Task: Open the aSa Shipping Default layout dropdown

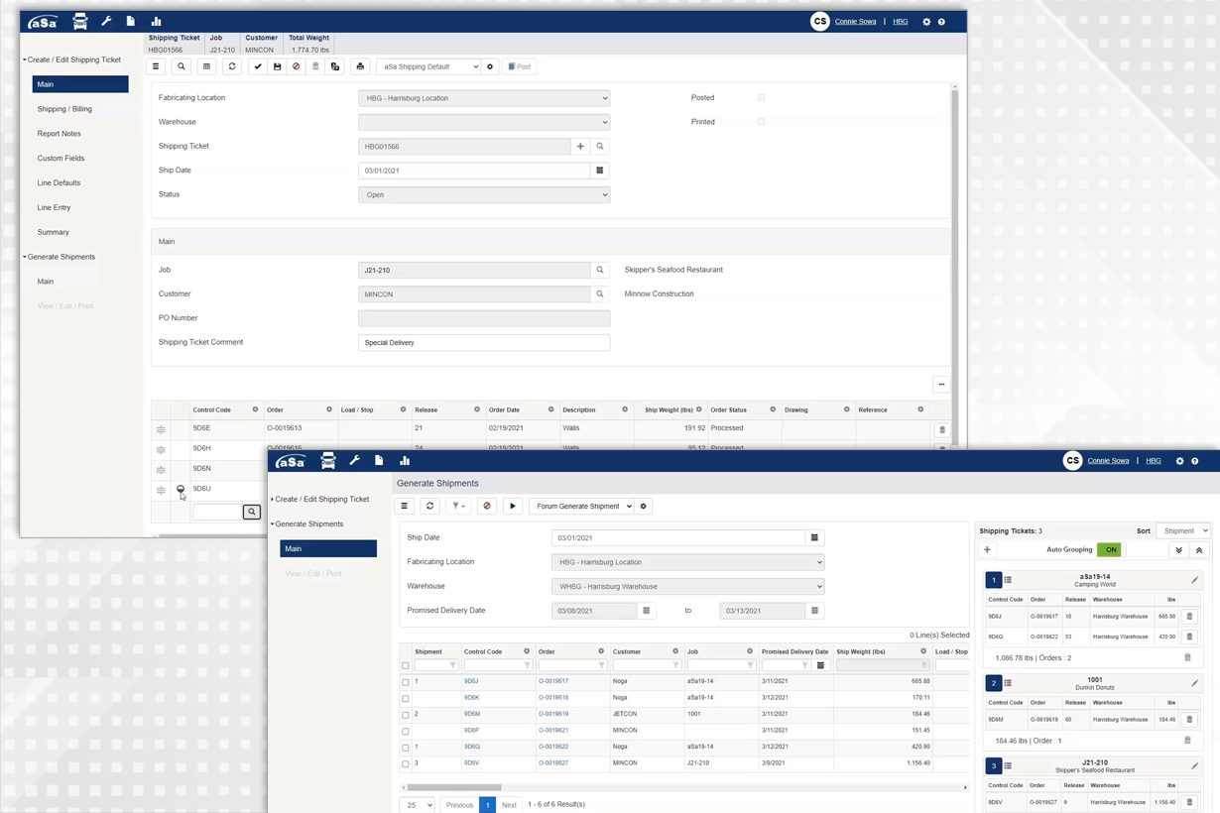Action: point(428,66)
